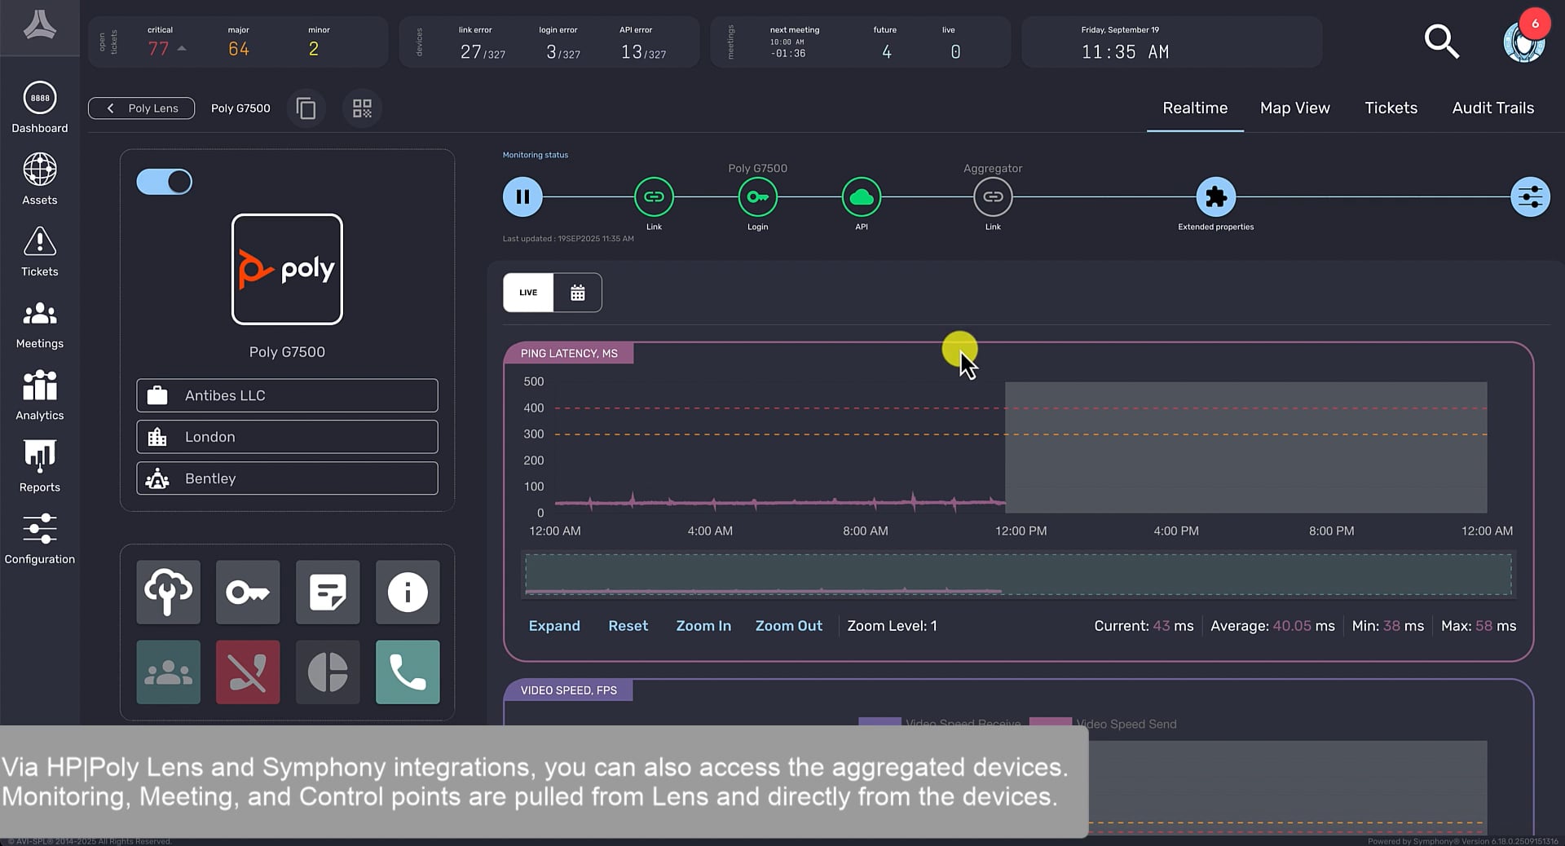Click the key credentials icon tile
1565x846 pixels.
[x=248, y=593]
